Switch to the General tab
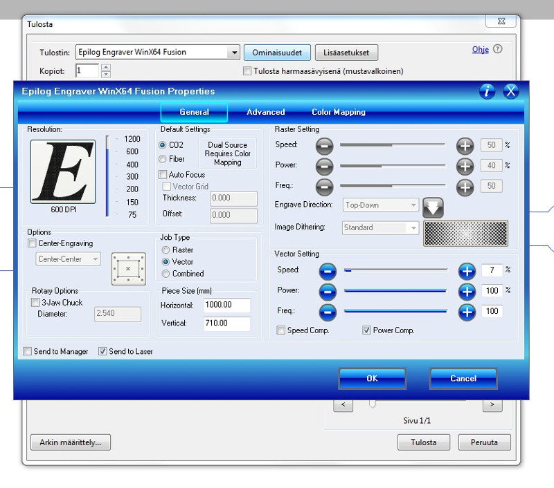 point(194,112)
